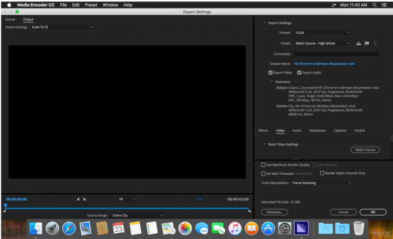This screenshot has height=239, width=393.
Task: Open Finder from the dock
Action: [35, 229]
